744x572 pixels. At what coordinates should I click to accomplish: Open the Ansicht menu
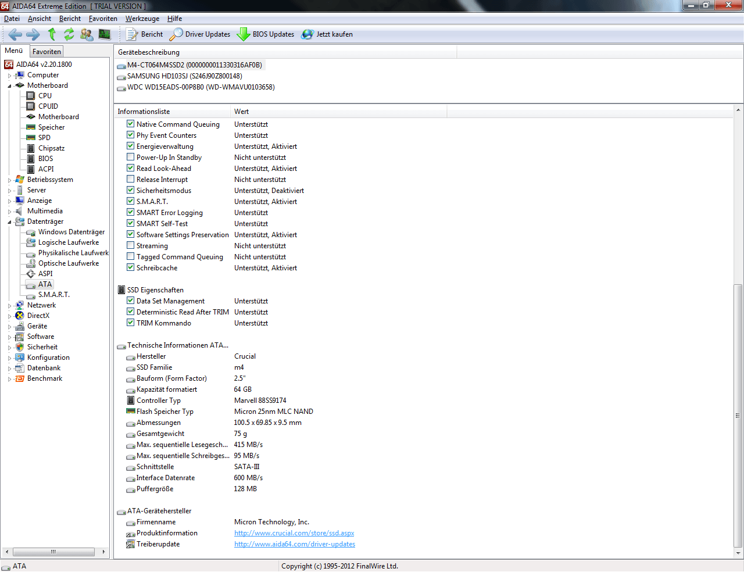point(40,19)
